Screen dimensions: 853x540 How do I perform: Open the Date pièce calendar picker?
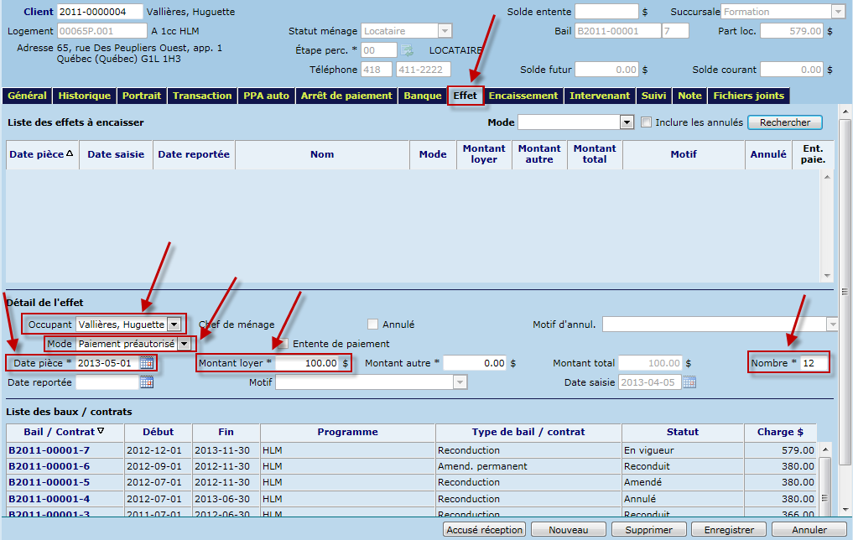coord(147,363)
